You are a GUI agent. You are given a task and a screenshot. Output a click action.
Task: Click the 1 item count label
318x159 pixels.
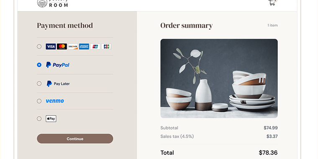point(272,26)
